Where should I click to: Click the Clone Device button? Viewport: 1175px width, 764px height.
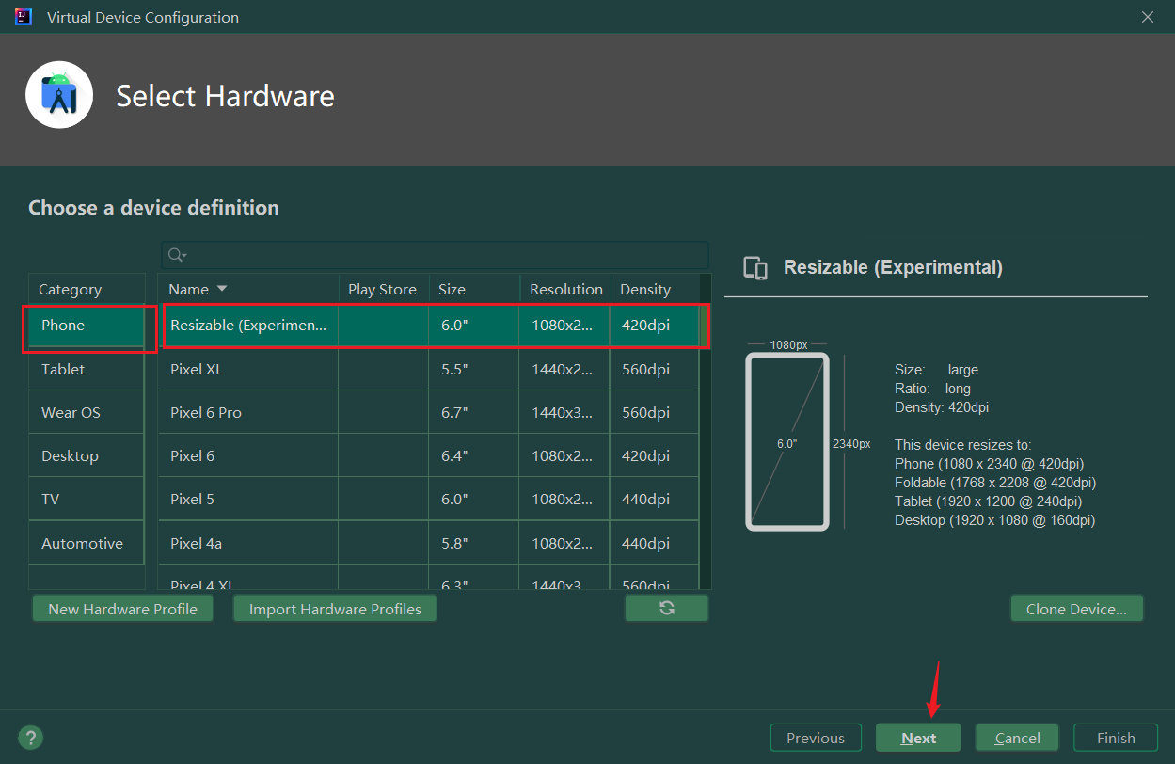point(1076,609)
